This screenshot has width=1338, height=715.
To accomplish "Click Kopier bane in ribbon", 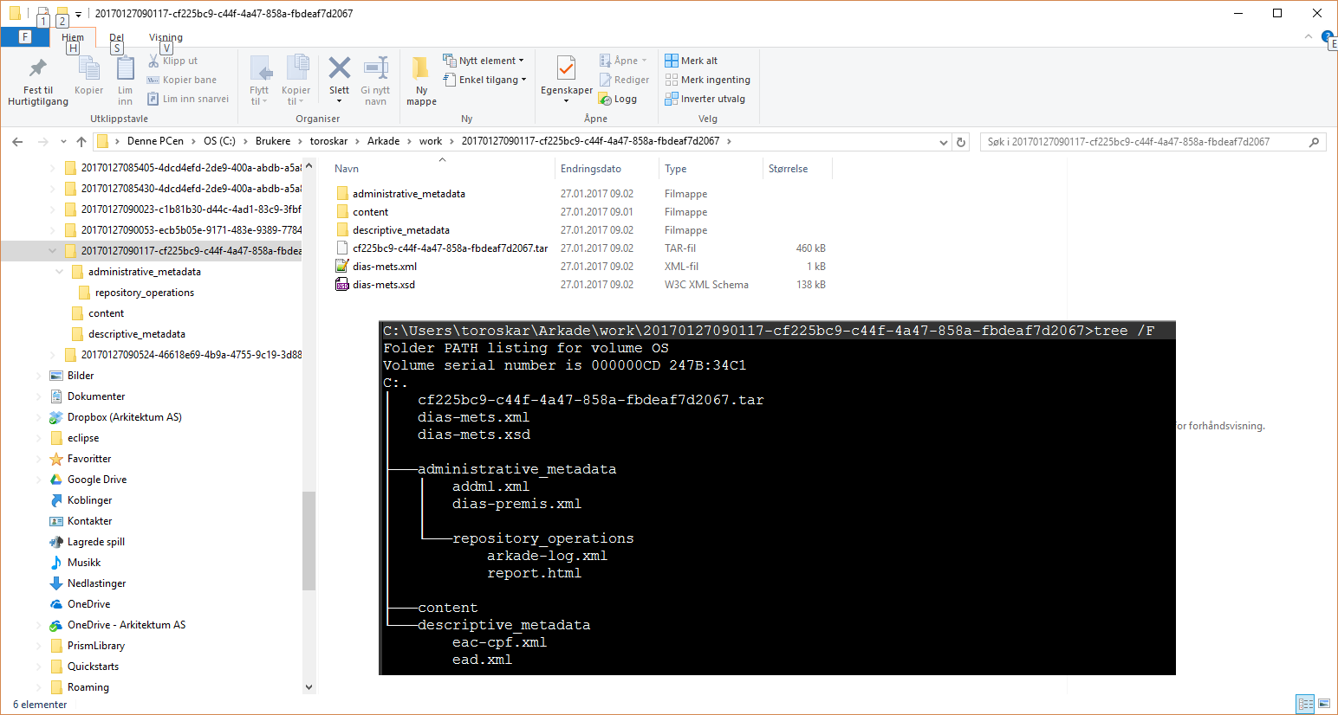I will click(x=182, y=80).
